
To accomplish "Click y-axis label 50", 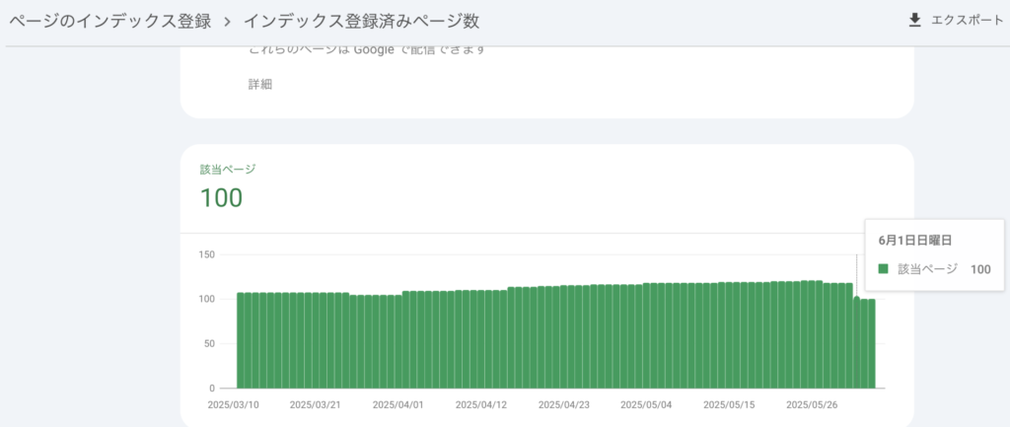I will click(209, 344).
